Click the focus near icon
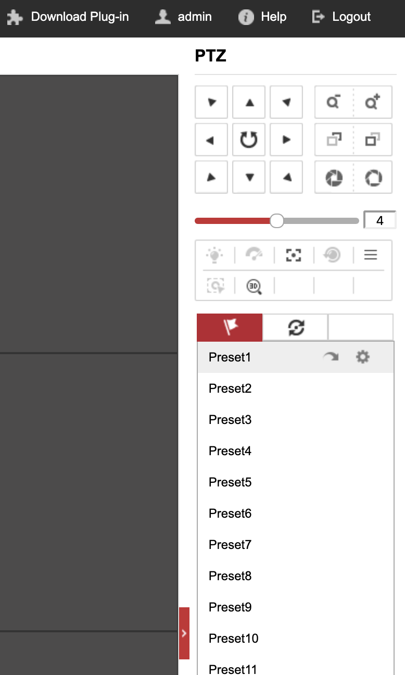 333,140
